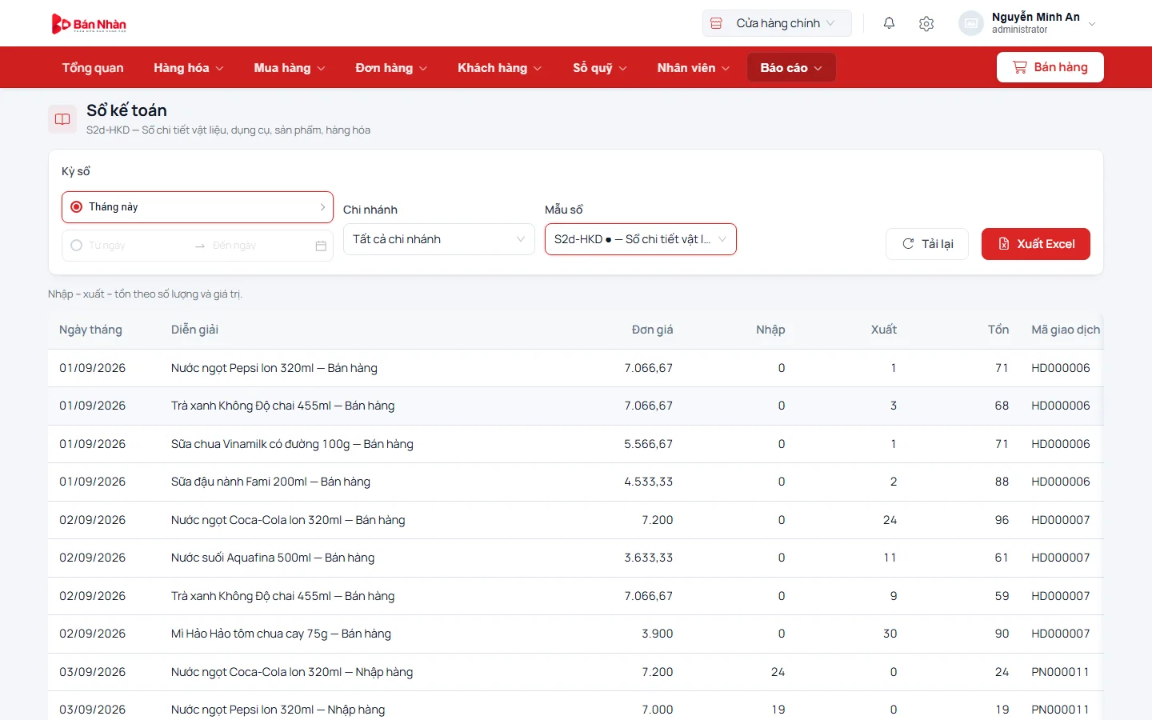Open the Mẫu sổ S2d-HKD dropdown
The height and width of the screenshot is (720, 1152).
click(x=641, y=239)
